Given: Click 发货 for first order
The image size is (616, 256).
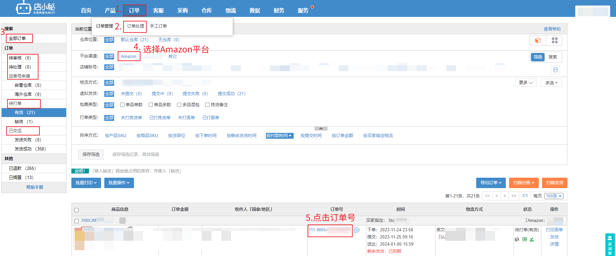Looking at the screenshot, I should 554,237.
